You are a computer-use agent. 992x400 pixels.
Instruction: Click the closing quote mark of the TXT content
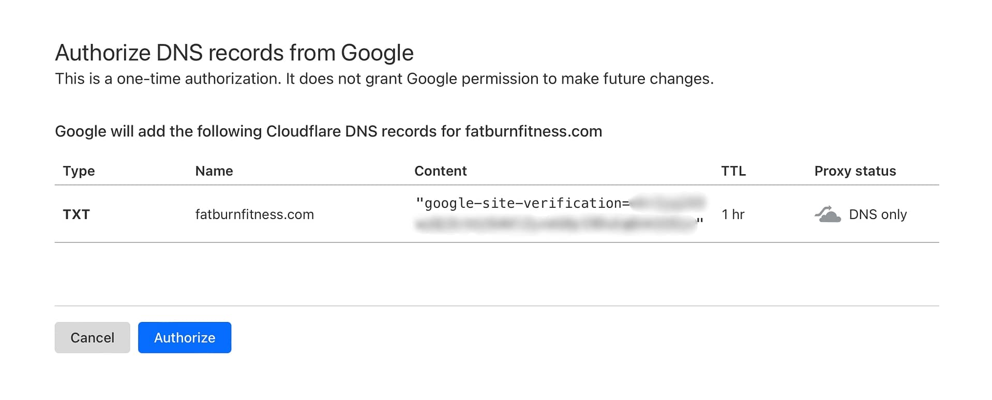(x=700, y=222)
